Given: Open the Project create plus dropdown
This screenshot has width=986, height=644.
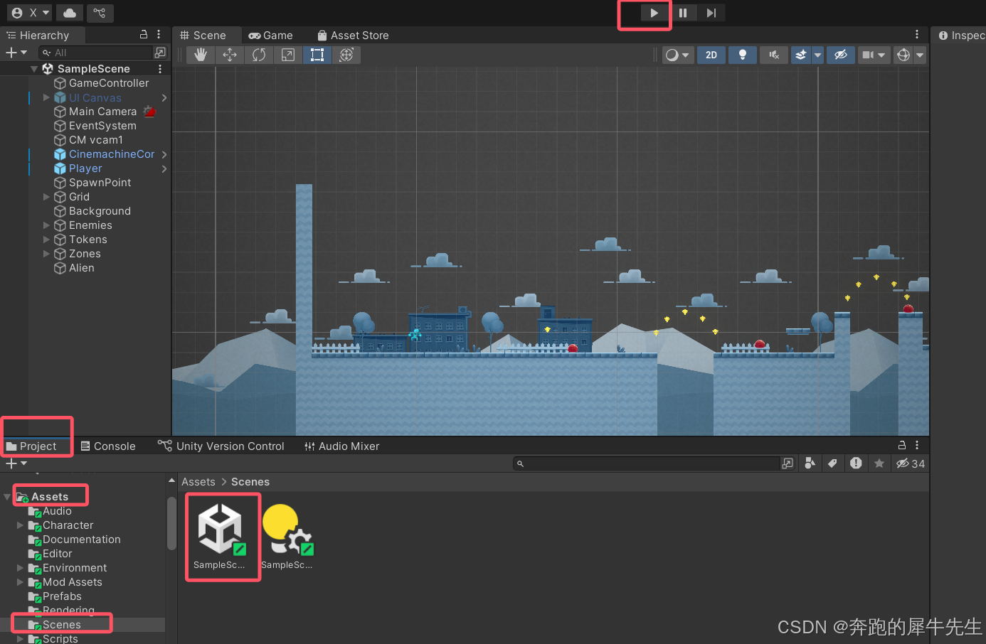Looking at the screenshot, I should (x=16, y=463).
